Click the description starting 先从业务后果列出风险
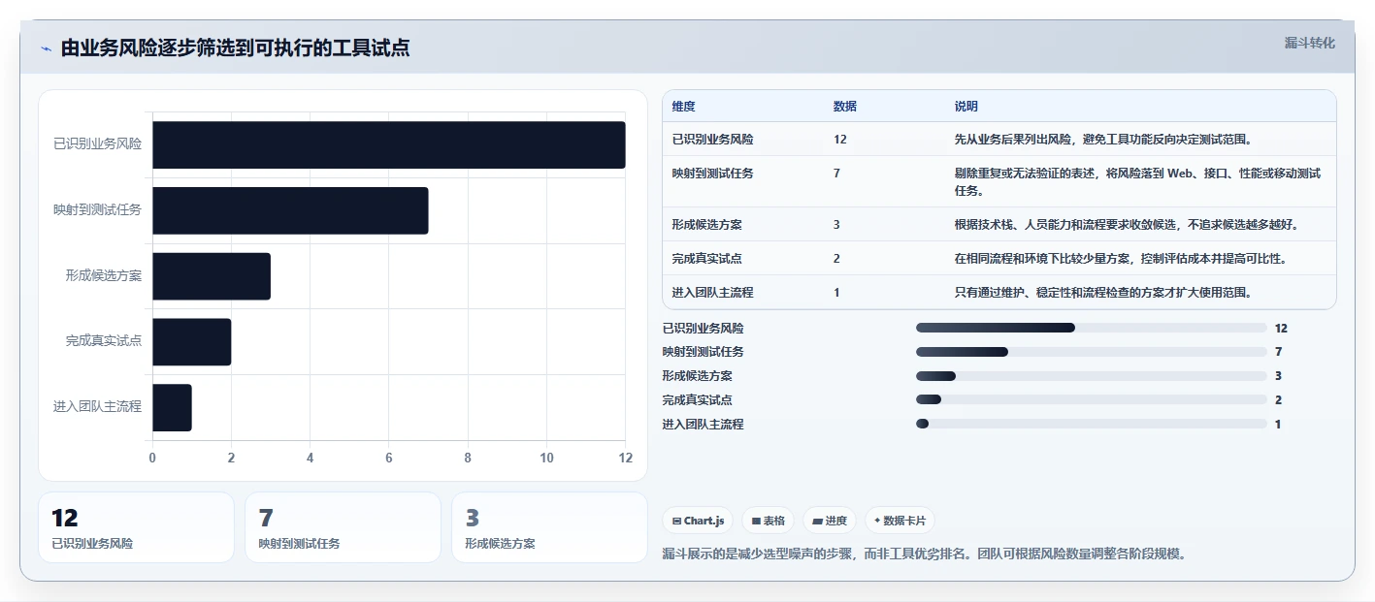The image size is (1375, 602). 1103,140
